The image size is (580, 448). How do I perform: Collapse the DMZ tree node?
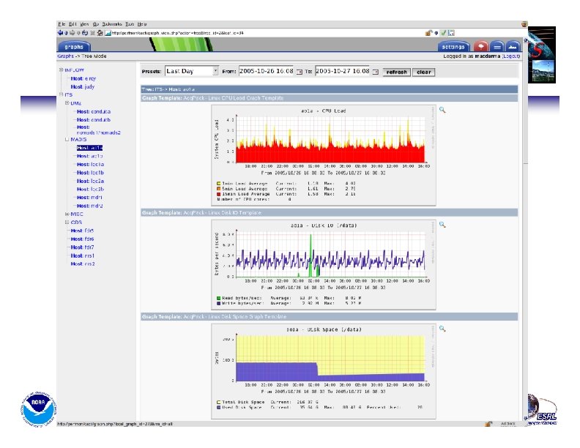[x=67, y=103]
